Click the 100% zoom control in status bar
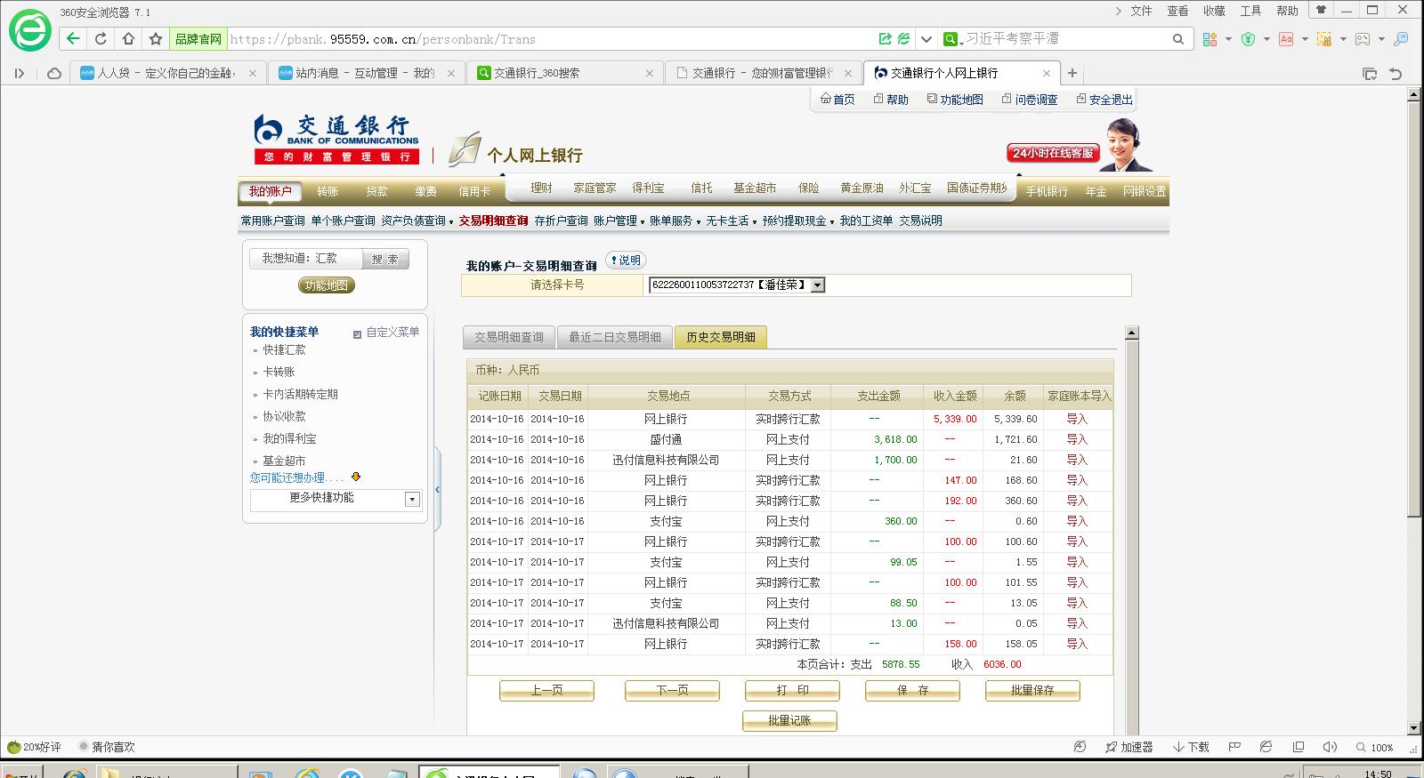This screenshot has height=778, width=1424. coord(1375,747)
